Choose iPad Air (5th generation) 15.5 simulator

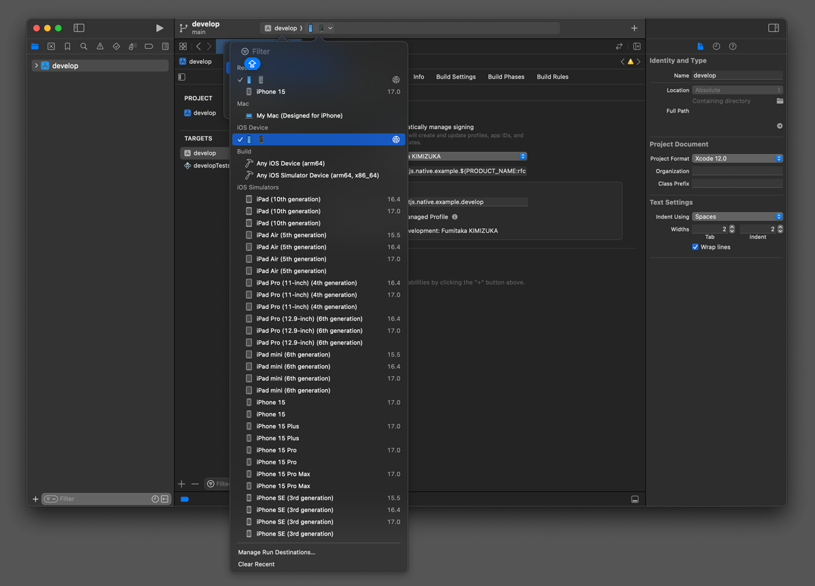[319, 235]
